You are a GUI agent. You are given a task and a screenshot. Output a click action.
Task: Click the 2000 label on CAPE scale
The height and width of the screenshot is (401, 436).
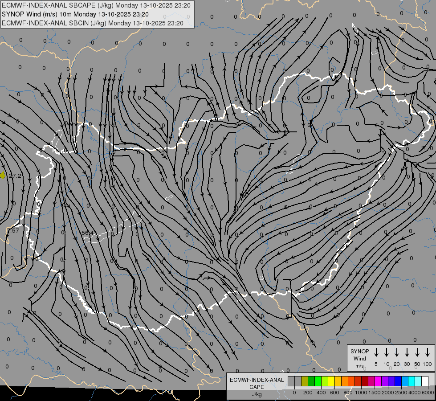tap(387, 393)
